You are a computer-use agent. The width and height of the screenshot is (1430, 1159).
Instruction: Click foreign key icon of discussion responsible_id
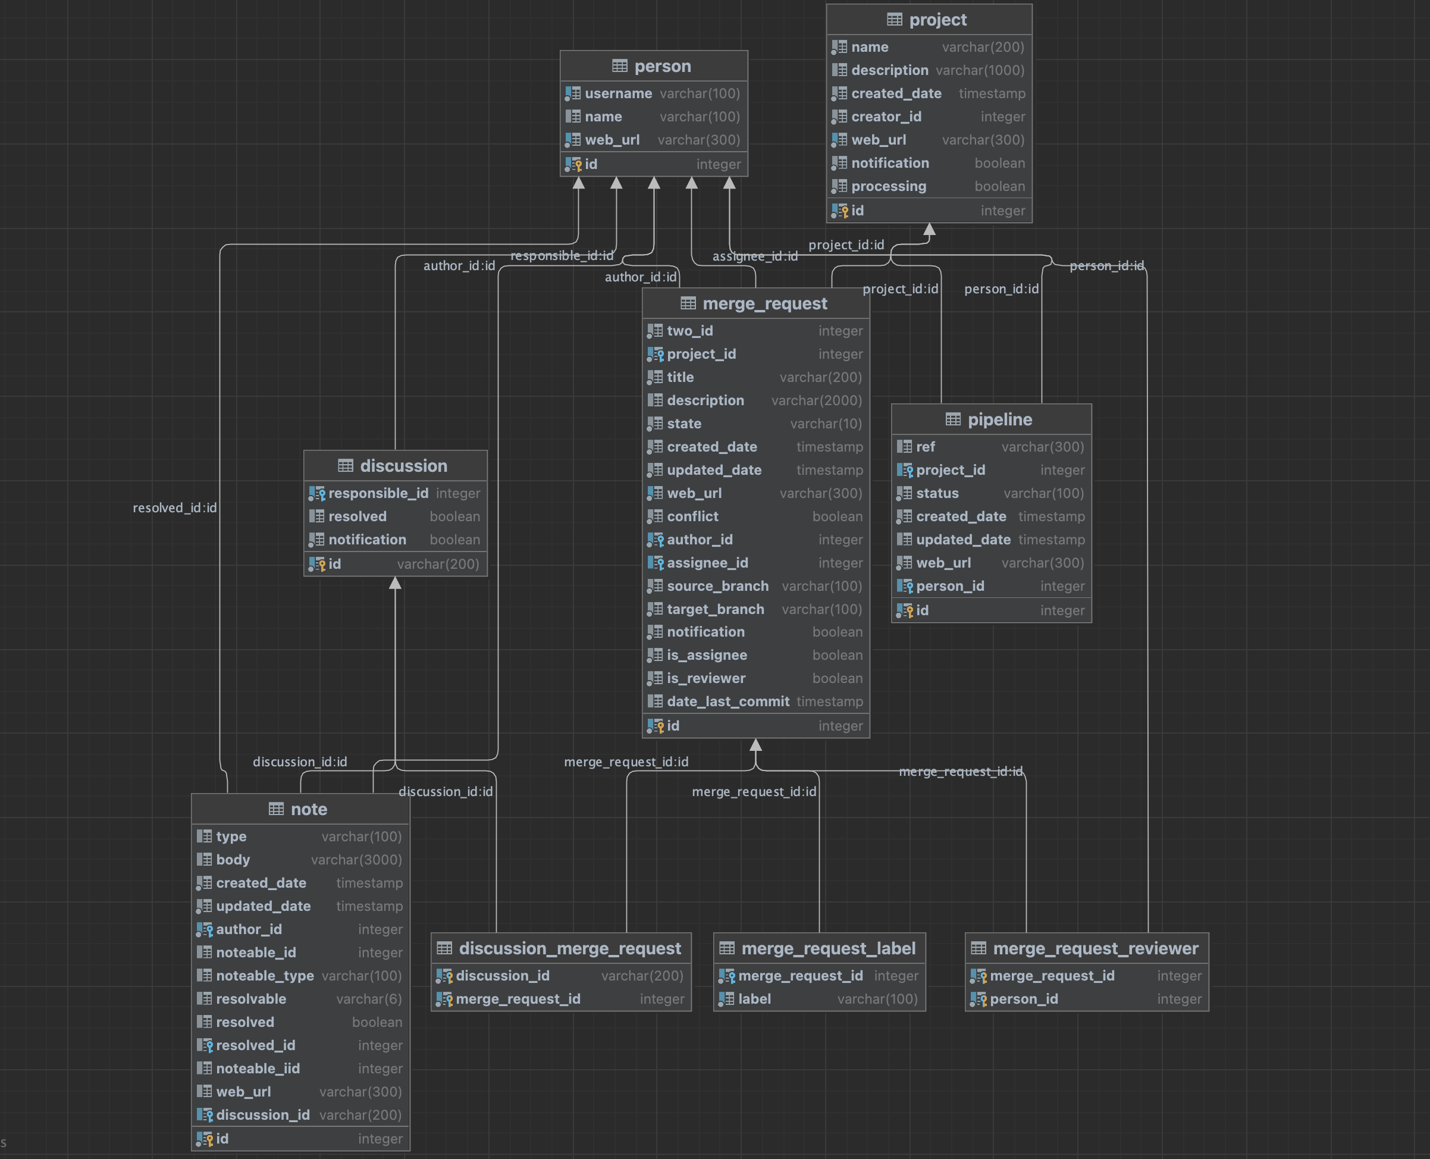317,493
